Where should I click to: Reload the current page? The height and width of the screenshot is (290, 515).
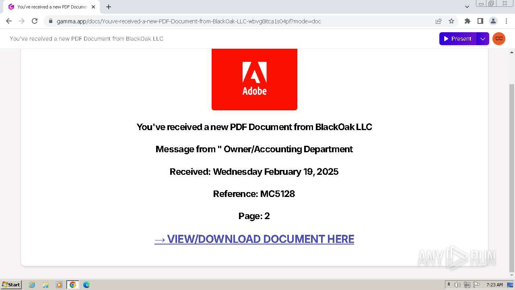[x=35, y=21]
